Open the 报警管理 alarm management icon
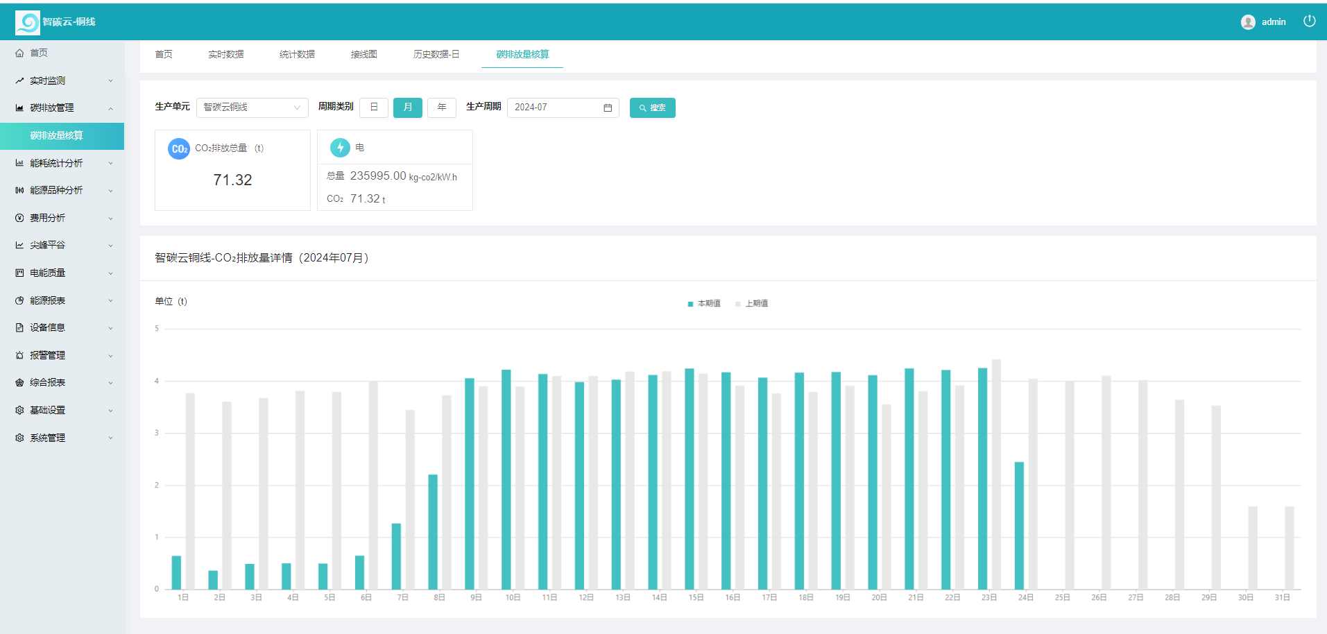The image size is (1327, 634). [x=20, y=354]
